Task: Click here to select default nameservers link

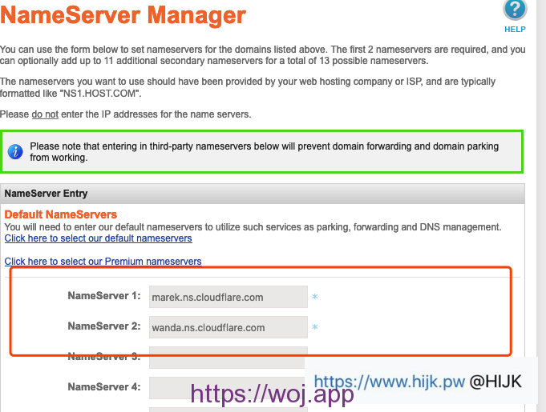Action: point(98,238)
